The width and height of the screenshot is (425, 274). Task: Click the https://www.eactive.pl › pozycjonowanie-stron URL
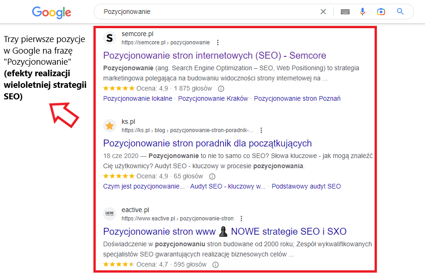pos(178,219)
